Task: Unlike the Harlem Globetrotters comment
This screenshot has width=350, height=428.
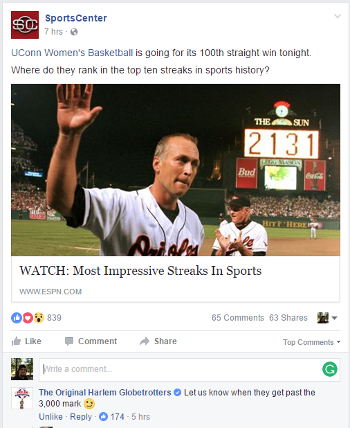Action: coord(50,416)
